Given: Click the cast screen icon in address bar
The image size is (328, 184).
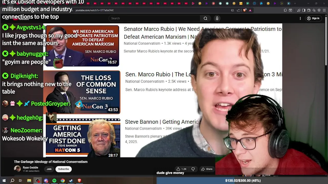Looking at the screenshot, I should [232, 10].
